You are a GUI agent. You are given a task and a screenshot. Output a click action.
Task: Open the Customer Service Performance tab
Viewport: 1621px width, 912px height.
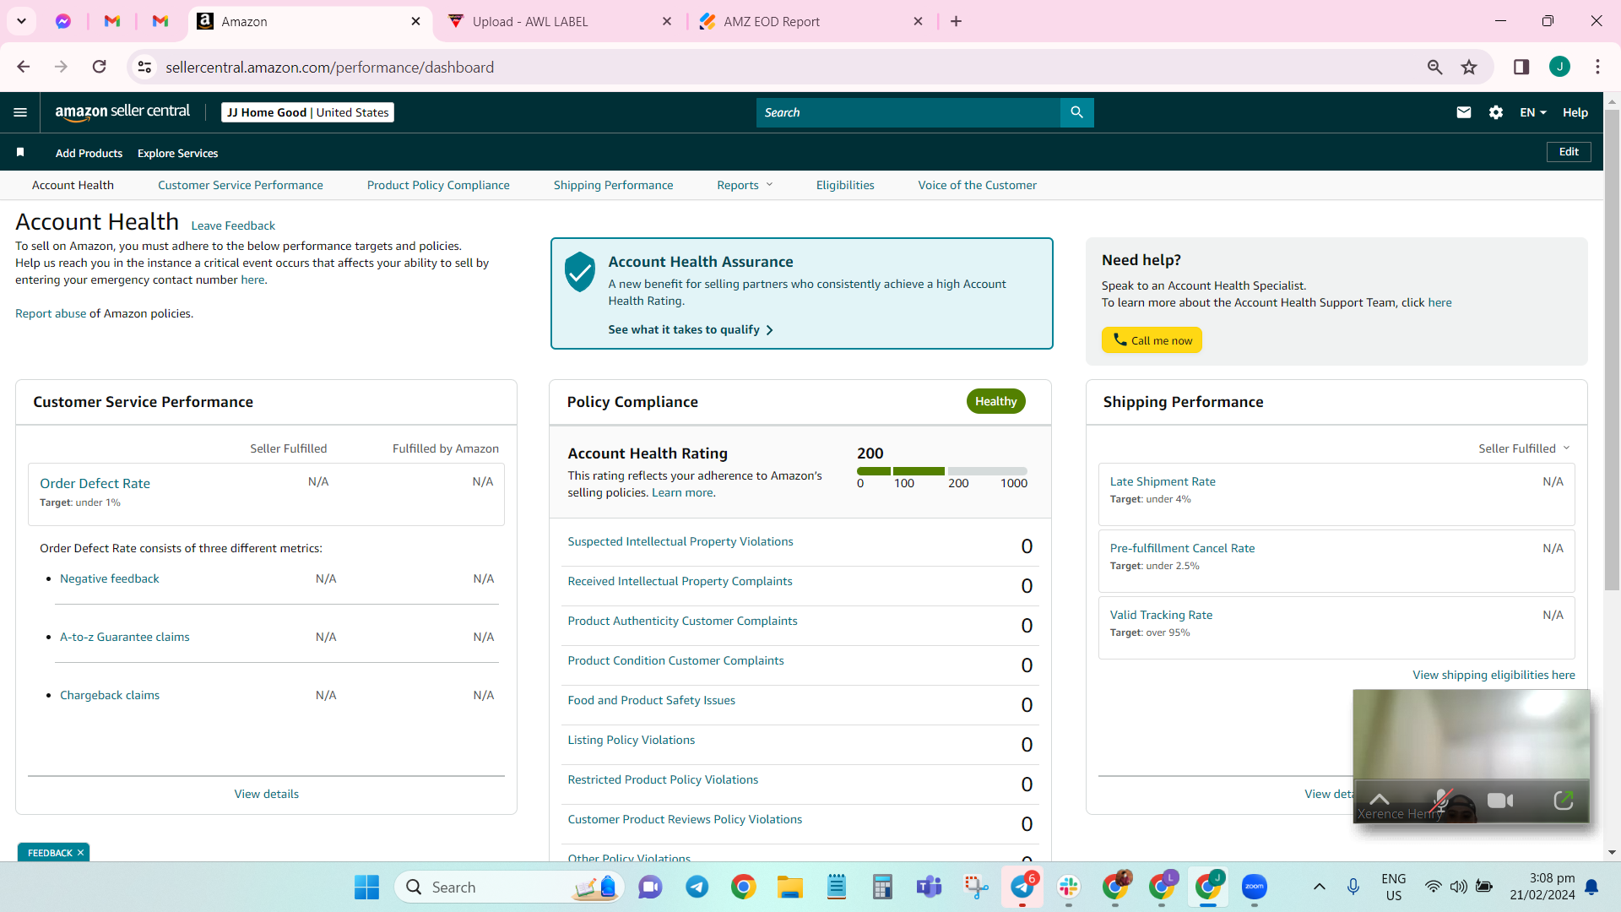coord(241,185)
